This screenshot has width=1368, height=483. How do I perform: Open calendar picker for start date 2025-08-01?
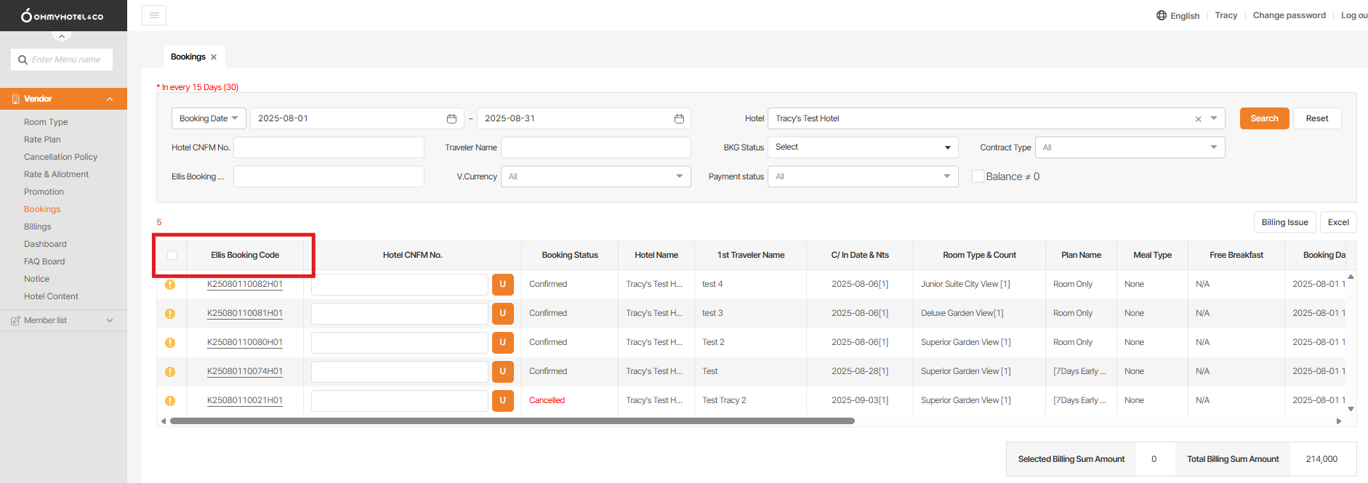point(451,118)
